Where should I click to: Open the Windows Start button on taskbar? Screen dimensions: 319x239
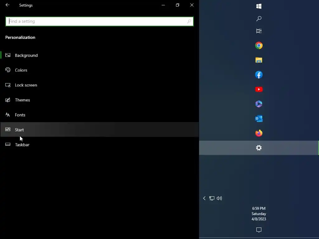(x=259, y=6)
